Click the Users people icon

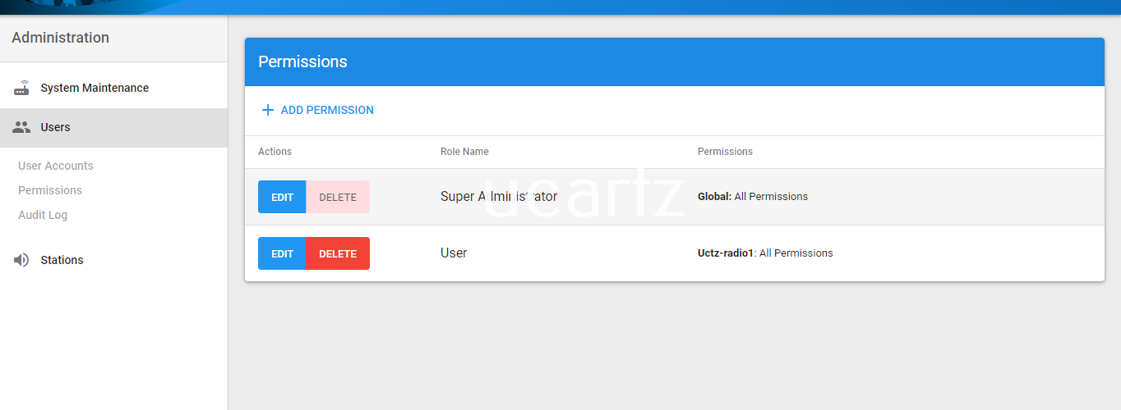21,127
